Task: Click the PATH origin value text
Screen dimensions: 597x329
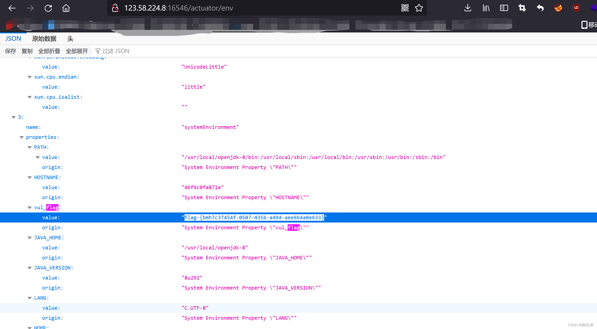Action: point(239,167)
